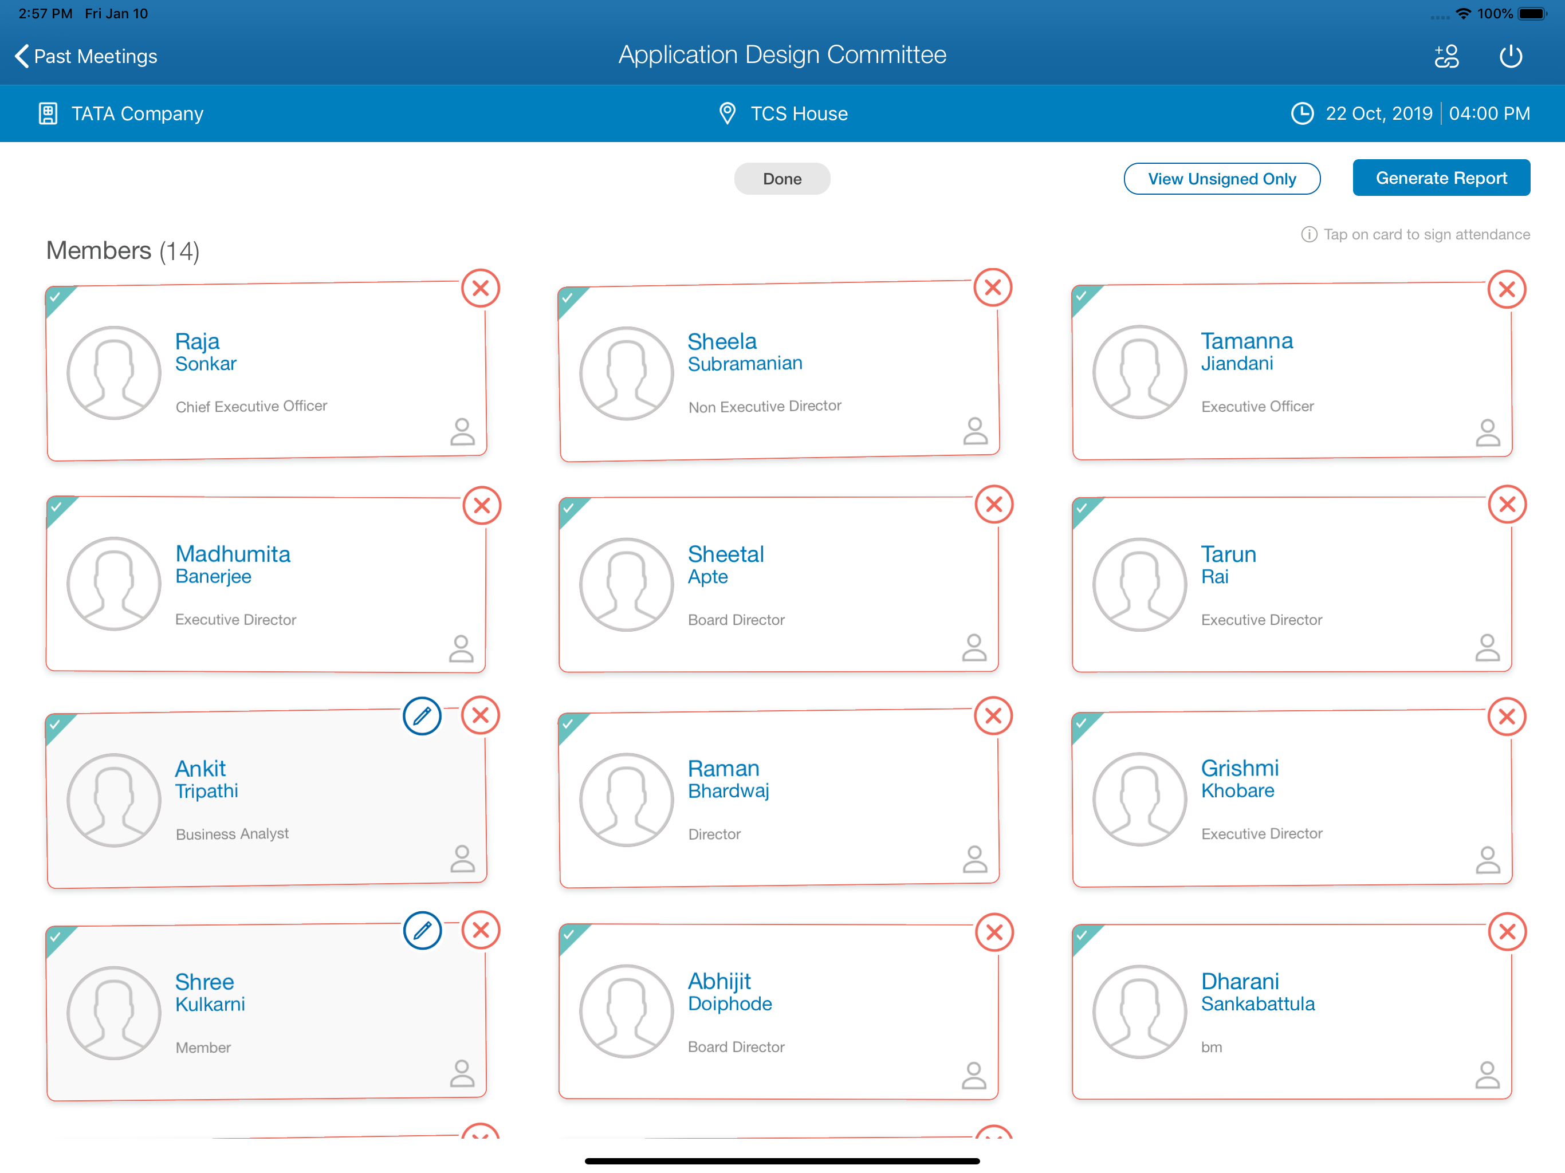Remove Dharani Sankabattula with red X
The height and width of the screenshot is (1173, 1565).
(1507, 932)
